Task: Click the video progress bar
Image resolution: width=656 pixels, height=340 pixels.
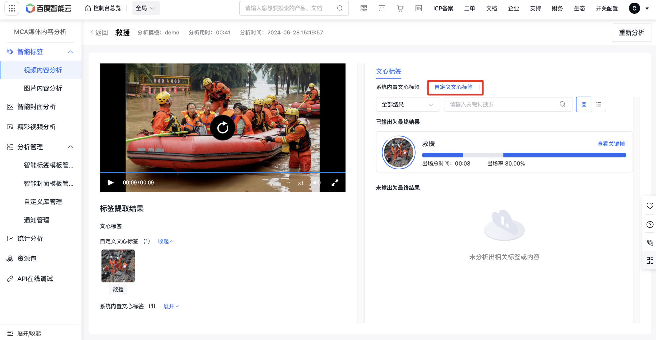Action: [x=223, y=173]
